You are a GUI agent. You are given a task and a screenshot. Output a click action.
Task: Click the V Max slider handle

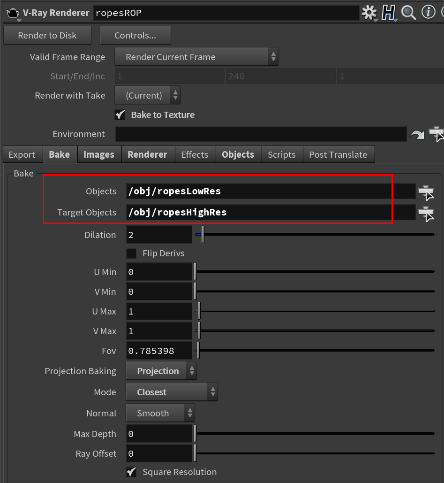pyautogui.click(x=199, y=331)
